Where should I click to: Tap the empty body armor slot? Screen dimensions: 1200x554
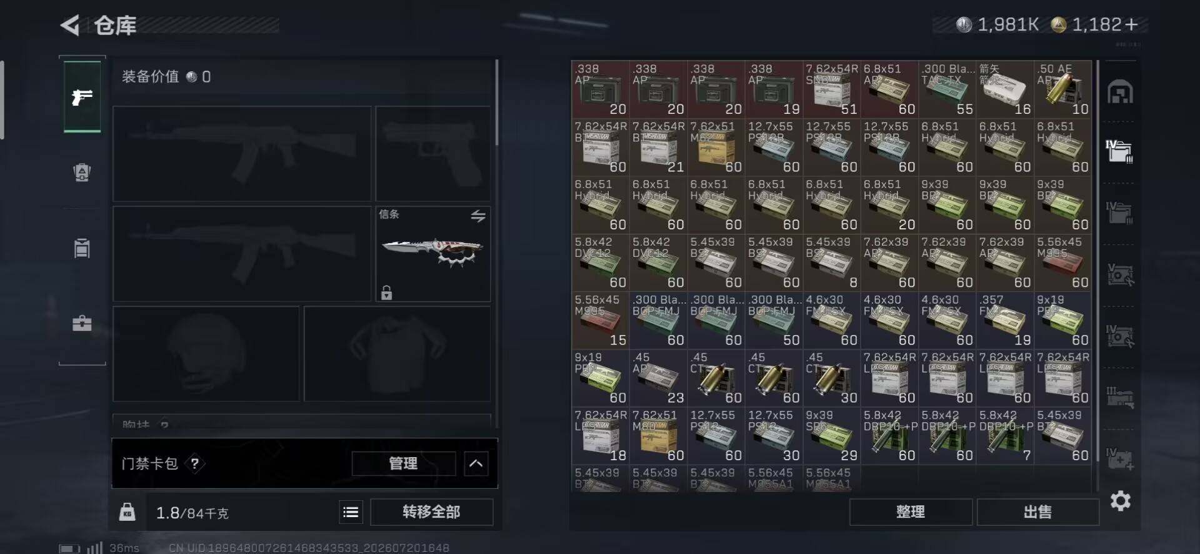[397, 353]
